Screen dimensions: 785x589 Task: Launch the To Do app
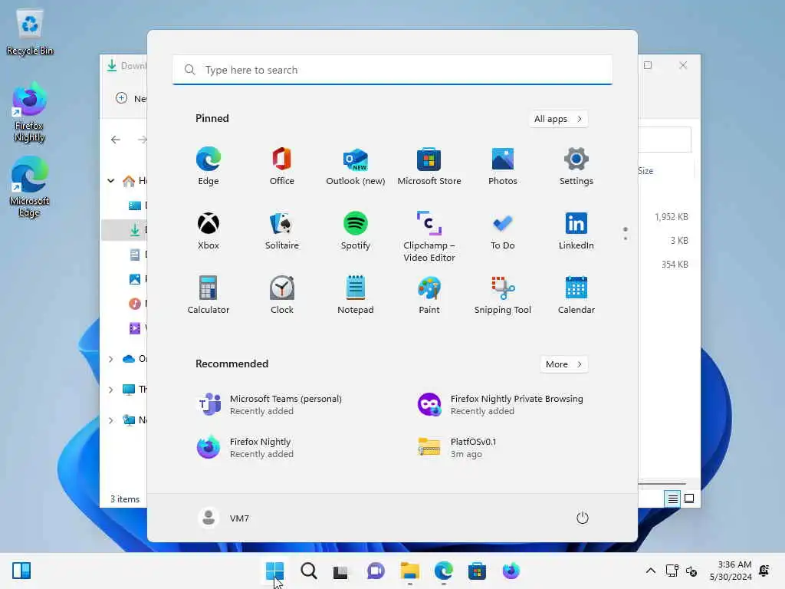click(503, 231)
